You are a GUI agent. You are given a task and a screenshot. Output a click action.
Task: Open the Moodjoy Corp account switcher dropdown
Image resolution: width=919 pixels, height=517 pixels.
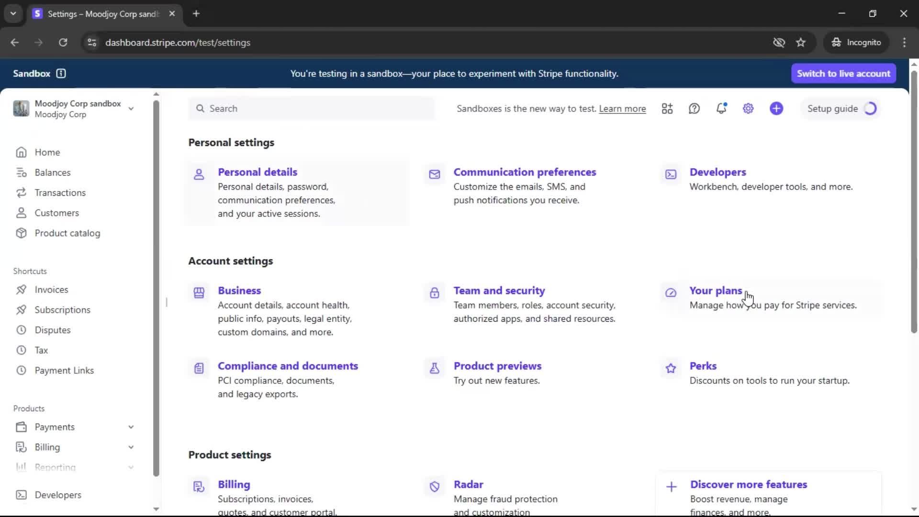coord(131,109)
